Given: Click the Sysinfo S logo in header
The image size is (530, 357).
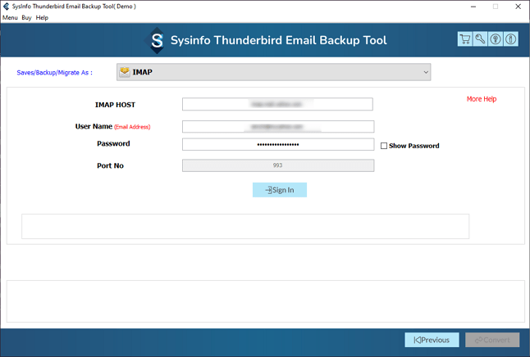Looking at the screenshot, I should (x=156, y=40).
